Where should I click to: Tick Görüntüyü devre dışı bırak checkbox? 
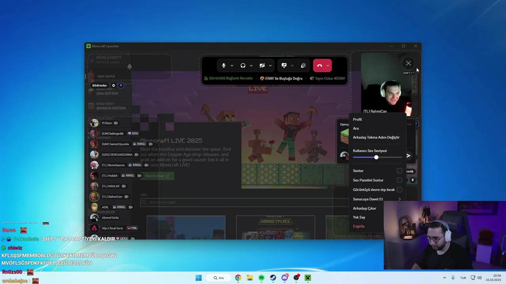[399, 190]
